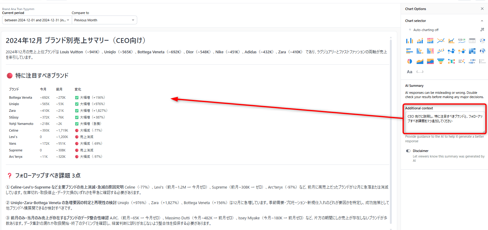Switch to the area chart type
Image resolution: width=488 pixels, height=230 pixels.
[x=420, y=61]
